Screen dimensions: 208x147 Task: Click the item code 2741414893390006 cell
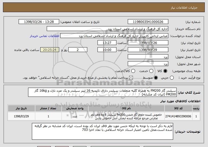178,116
